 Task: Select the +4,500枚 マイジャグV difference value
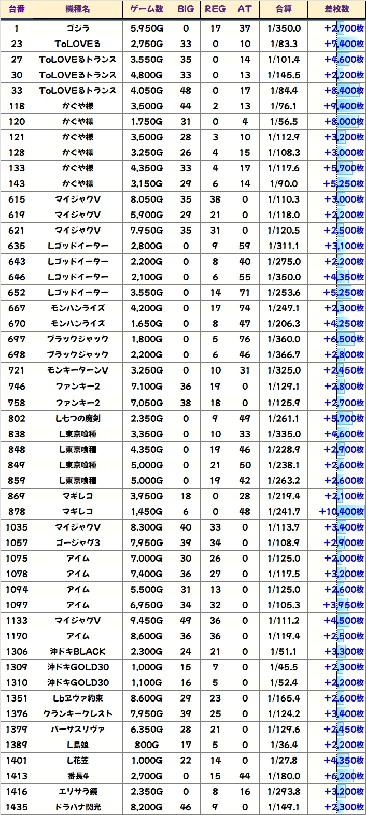[x=337, y=620]
